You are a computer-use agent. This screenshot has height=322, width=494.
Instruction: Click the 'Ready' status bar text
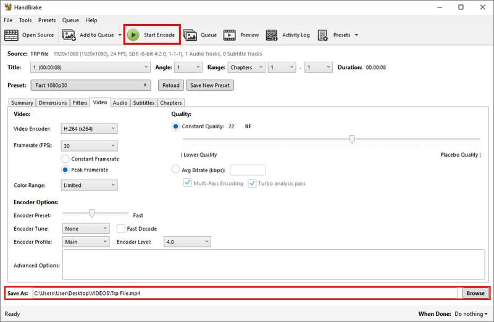(12, 314)
